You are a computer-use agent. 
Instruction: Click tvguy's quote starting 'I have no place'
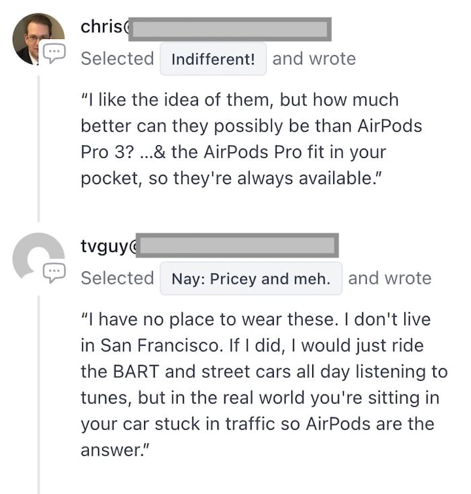click(x=264, y=384)
